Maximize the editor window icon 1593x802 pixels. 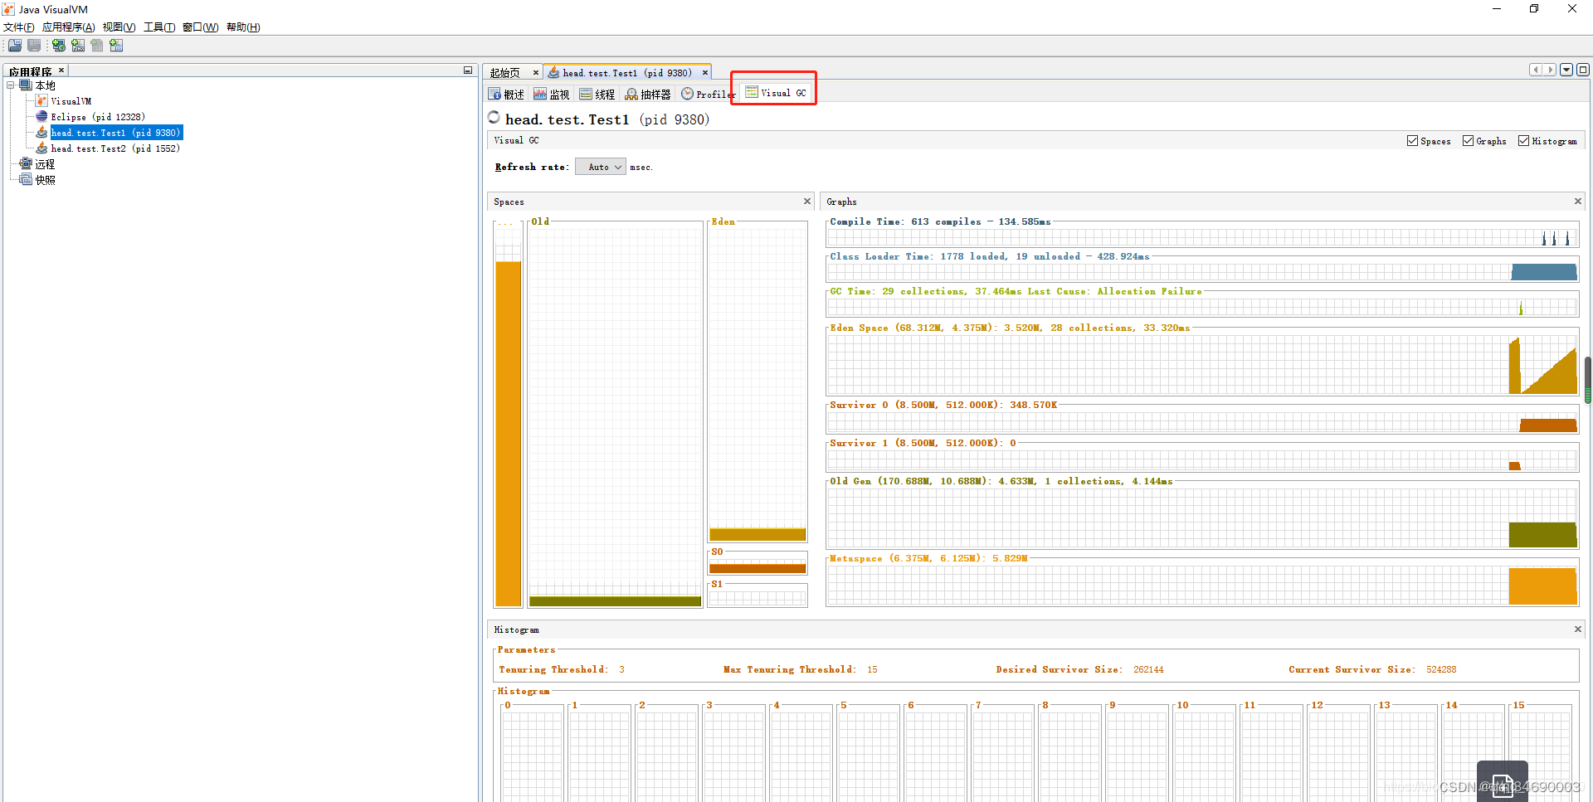pyautogui.click(x=1583, y=70)
